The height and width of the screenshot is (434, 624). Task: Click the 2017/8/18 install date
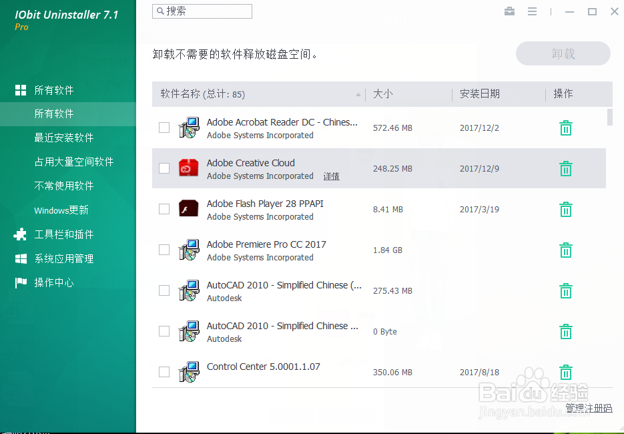pos(479,373)
